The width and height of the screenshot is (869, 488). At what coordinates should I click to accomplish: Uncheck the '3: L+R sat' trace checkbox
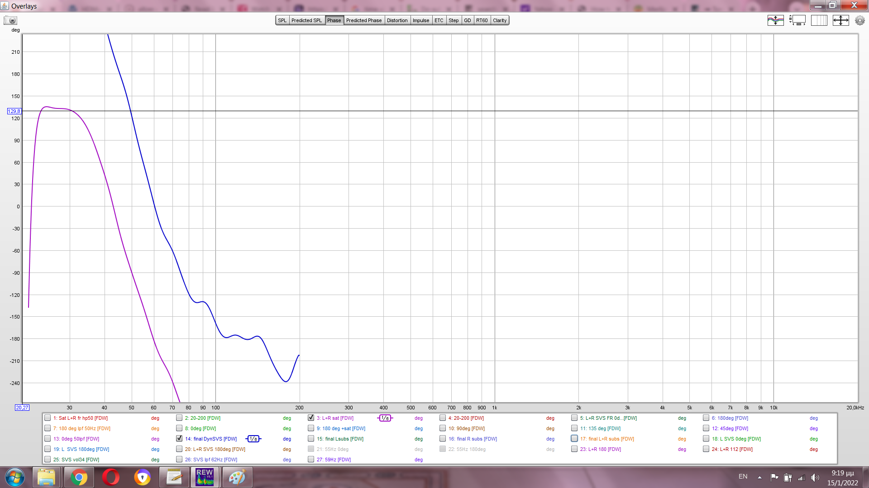[x=311, y=418]
